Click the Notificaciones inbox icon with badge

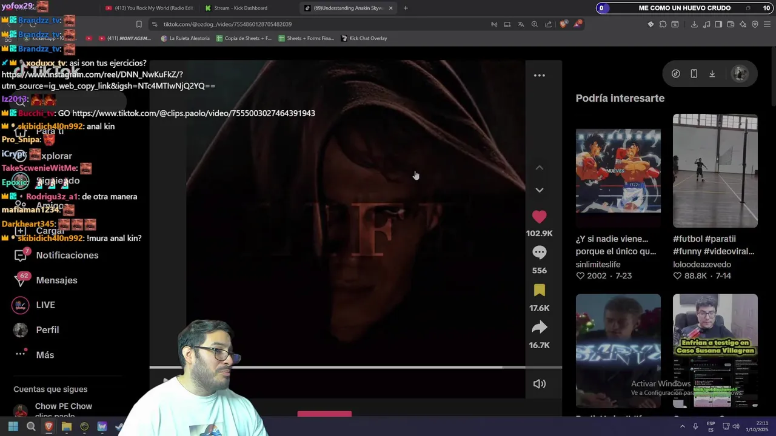(21, 256)
